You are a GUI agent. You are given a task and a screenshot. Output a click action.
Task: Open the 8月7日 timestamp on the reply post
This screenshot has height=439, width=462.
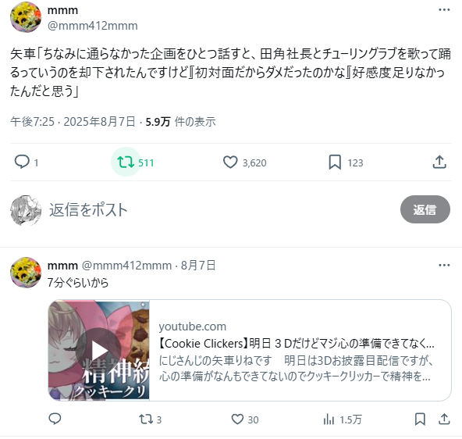198,266
